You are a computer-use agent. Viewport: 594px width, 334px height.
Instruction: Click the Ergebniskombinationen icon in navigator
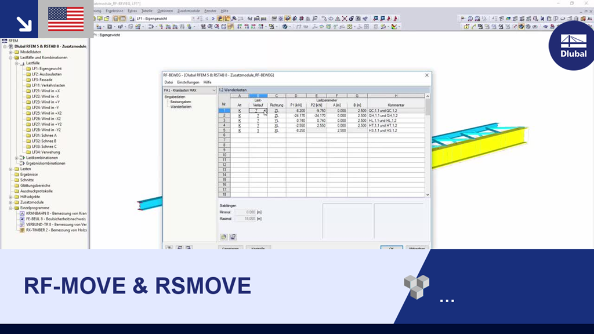coord(23,163)
